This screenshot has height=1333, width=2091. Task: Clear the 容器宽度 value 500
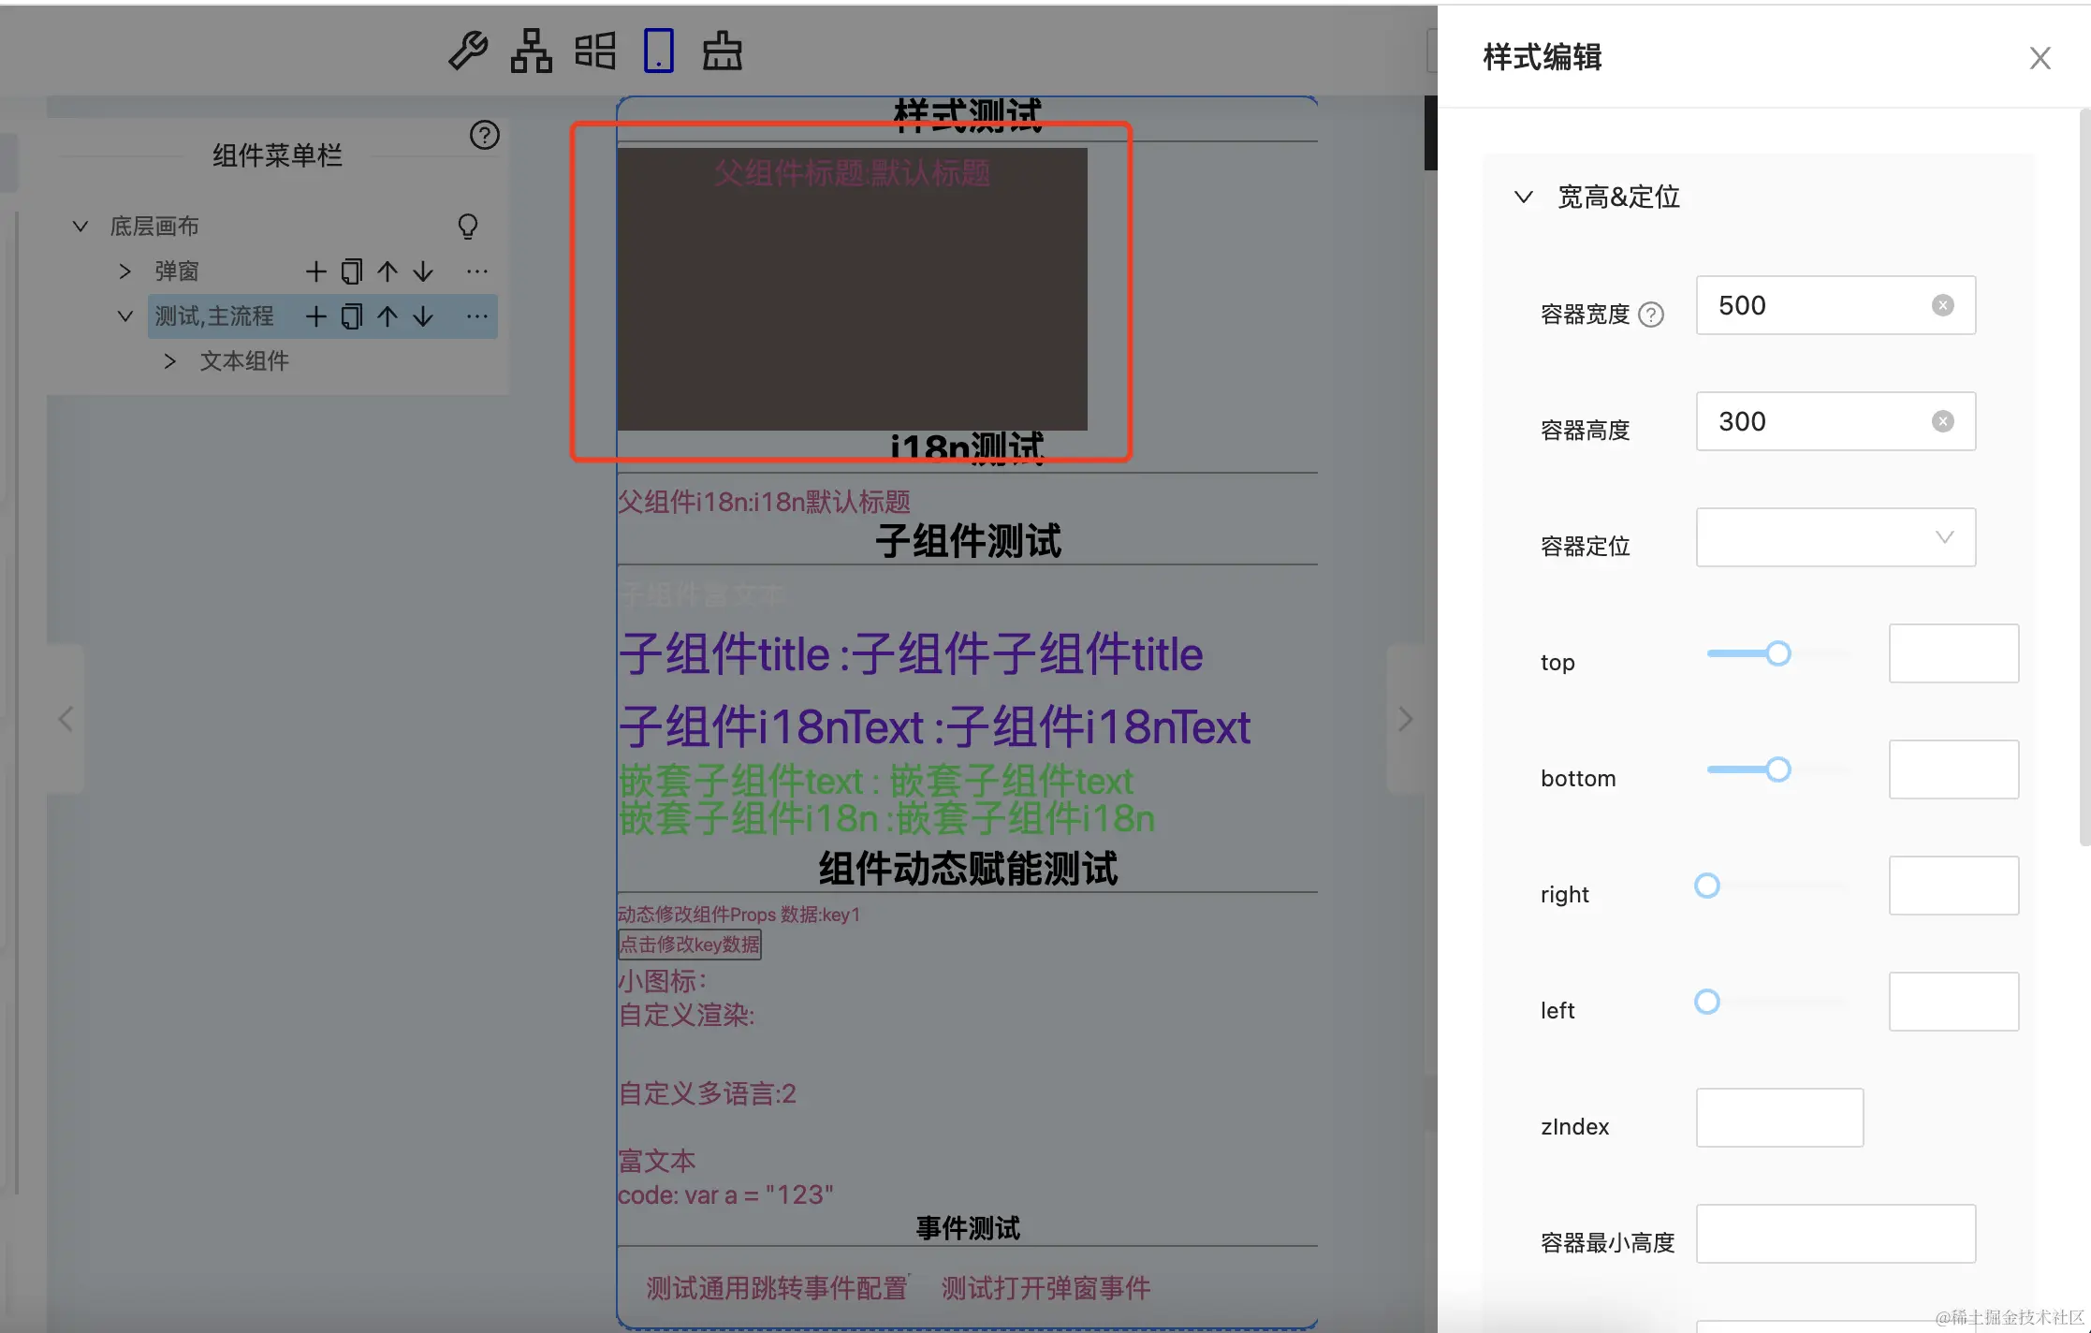[1942, 305]
